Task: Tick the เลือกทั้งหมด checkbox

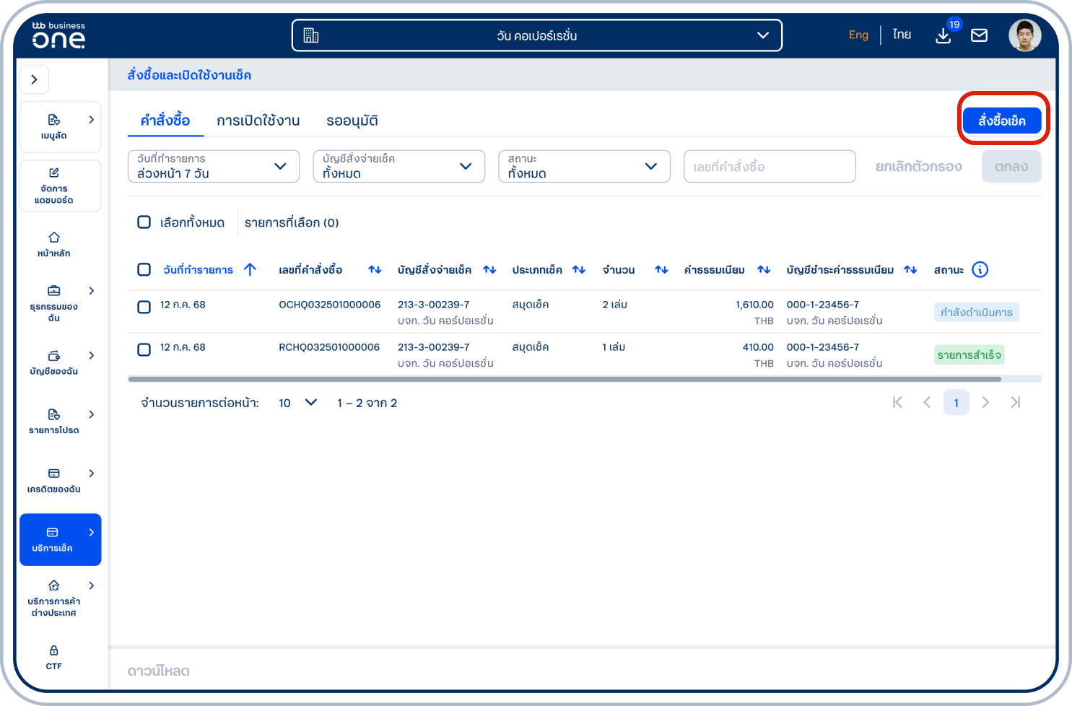Action: pos(144,222)
